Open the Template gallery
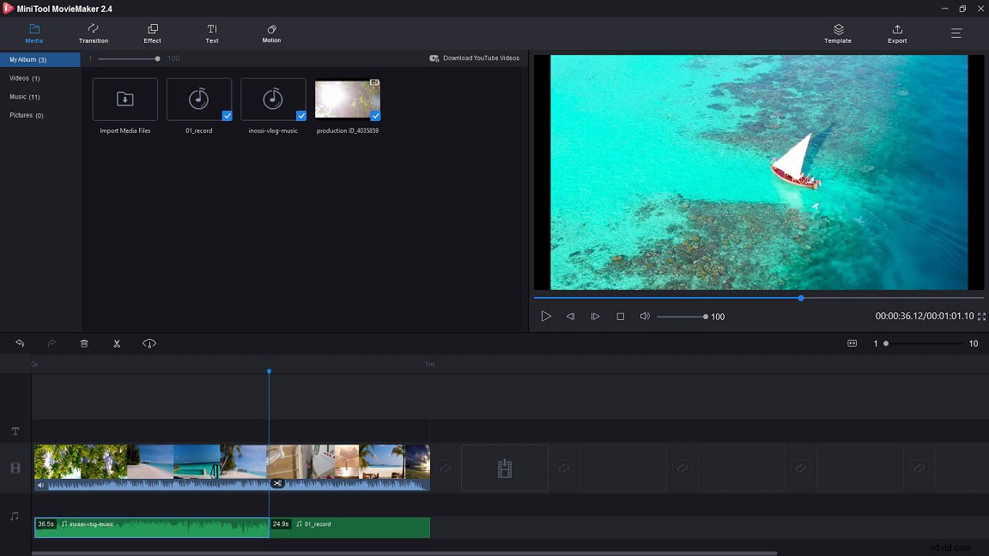The image size is (989, 556). (x=837, y=33)
